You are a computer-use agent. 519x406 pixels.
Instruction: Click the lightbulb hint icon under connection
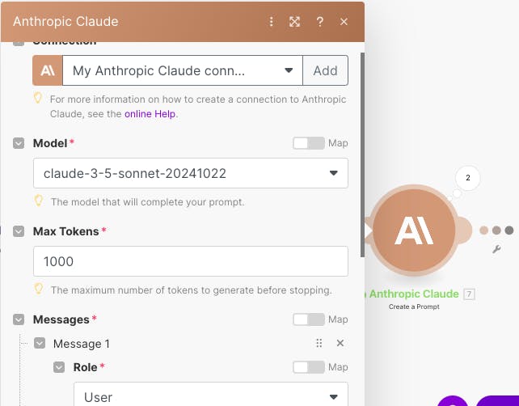(38, 98)
